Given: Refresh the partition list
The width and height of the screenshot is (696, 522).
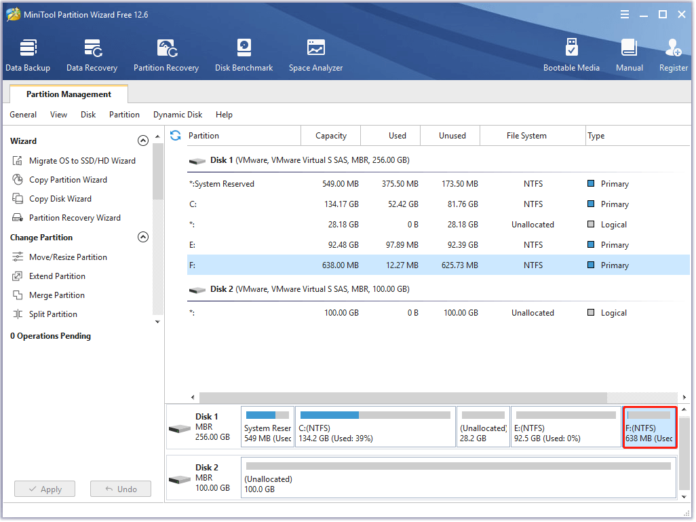Looking at the screenshot, I should click(x=176, y=135).
